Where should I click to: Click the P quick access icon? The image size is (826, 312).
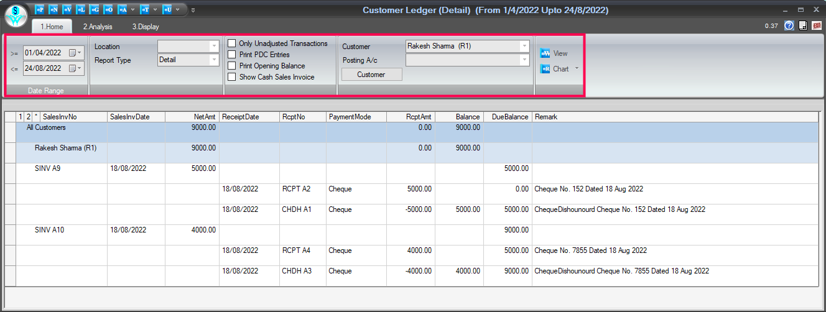tap(40, 10)
